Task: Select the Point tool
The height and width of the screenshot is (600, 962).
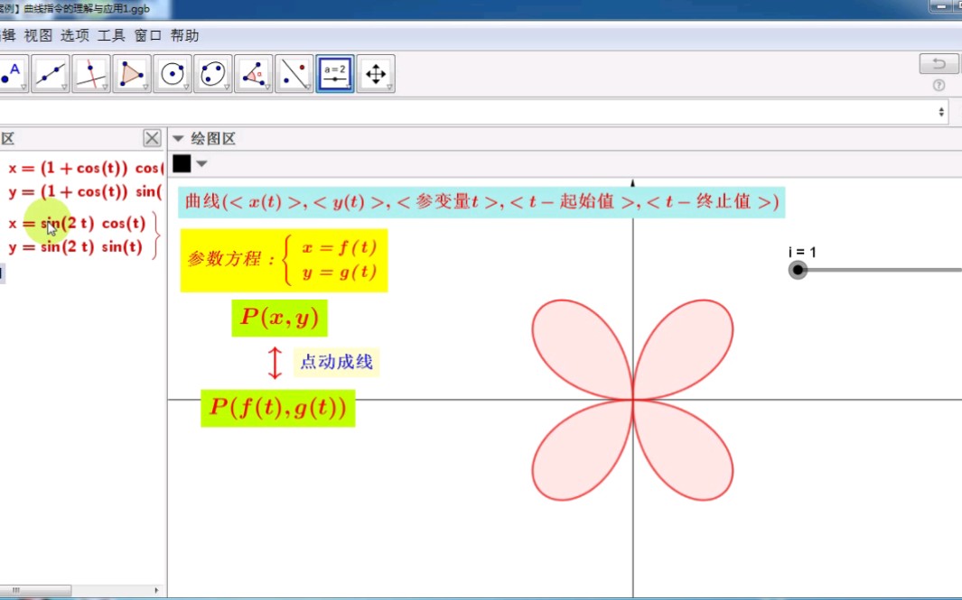Action: pyautogui.click(x=11, y=72)
